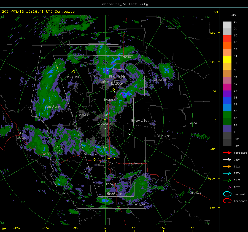The image size is (248, 232).
Task: Select the 04DK legend text
Action: tap(237, 160)
